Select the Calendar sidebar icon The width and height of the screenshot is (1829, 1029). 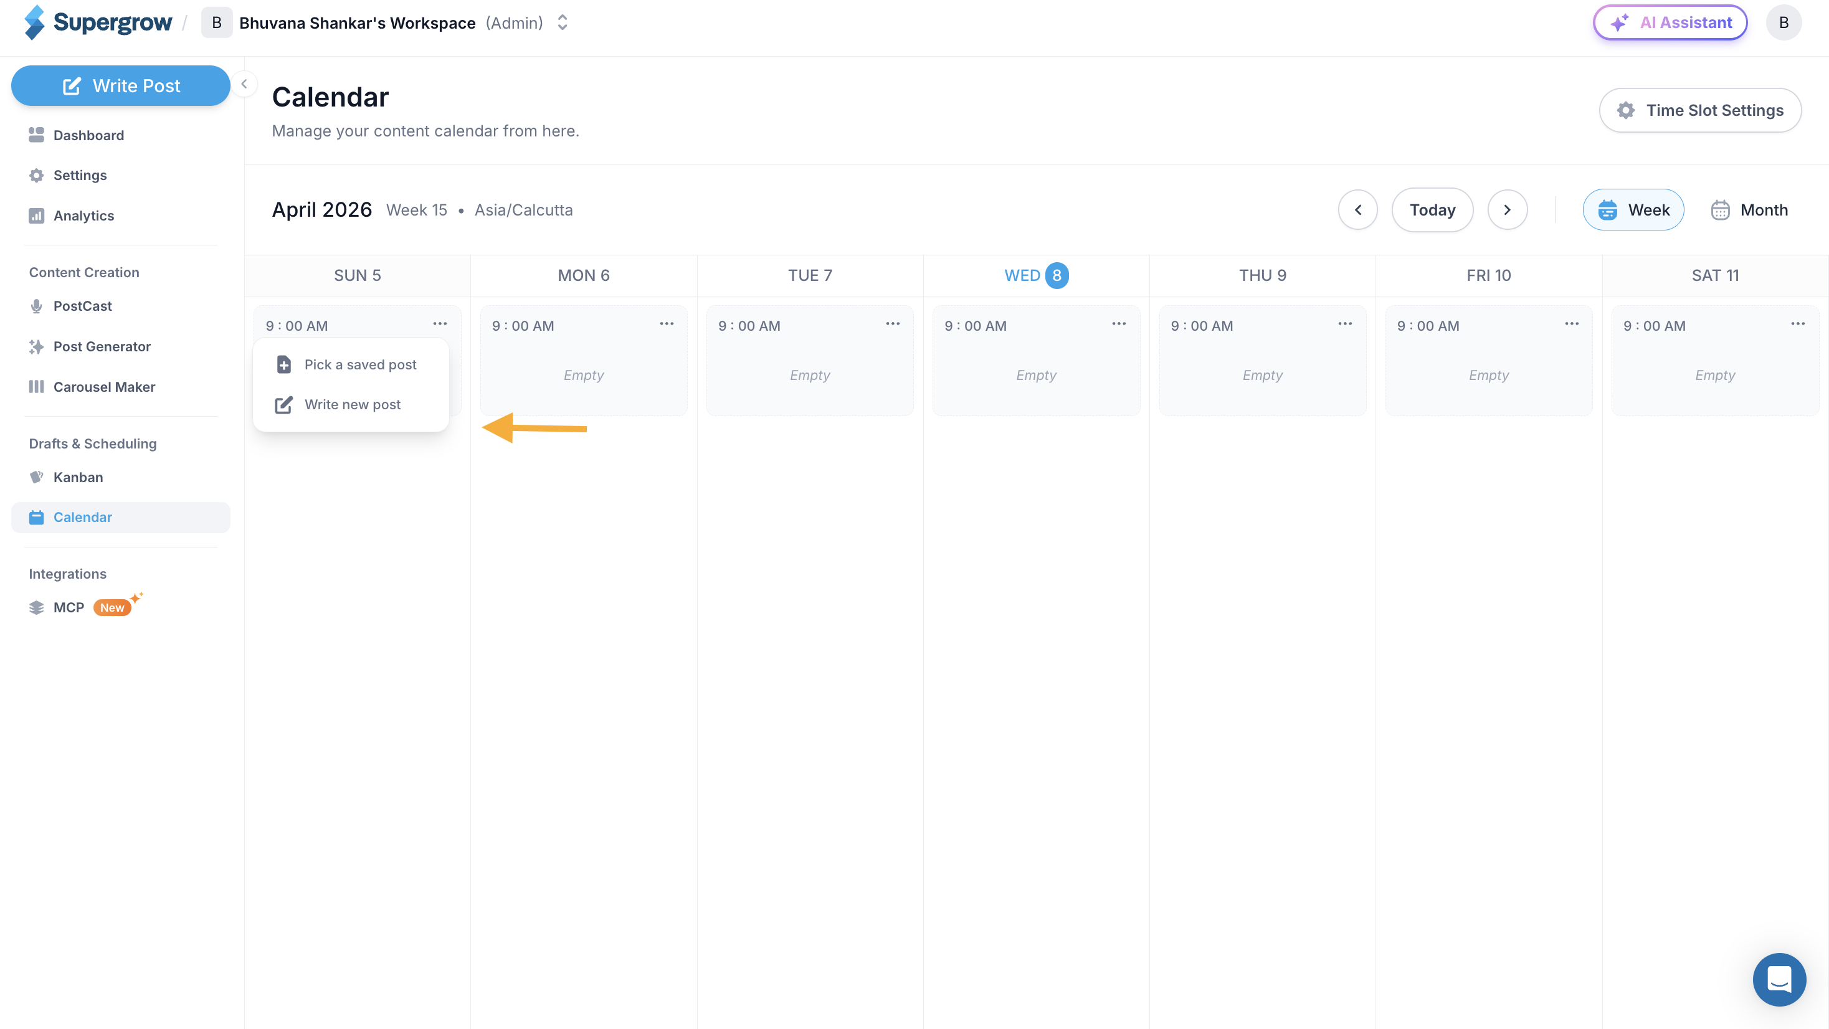coord(36,518)
